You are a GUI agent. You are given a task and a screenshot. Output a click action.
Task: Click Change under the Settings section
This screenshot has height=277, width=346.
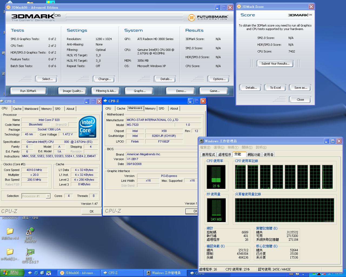[x=105, y=79]
